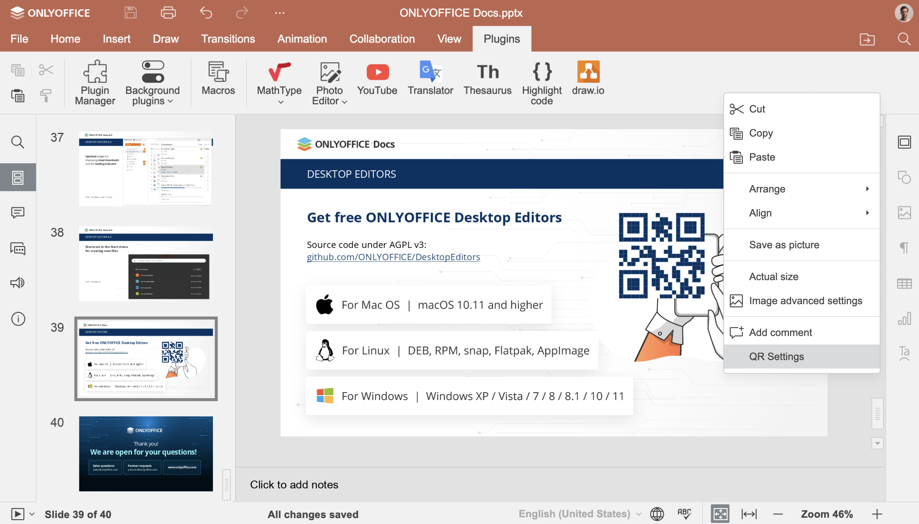The height and width of the screenshot is (524, 919).
Task: Click the fit-to-width zoom icon
Action: (x=752, y=514)
